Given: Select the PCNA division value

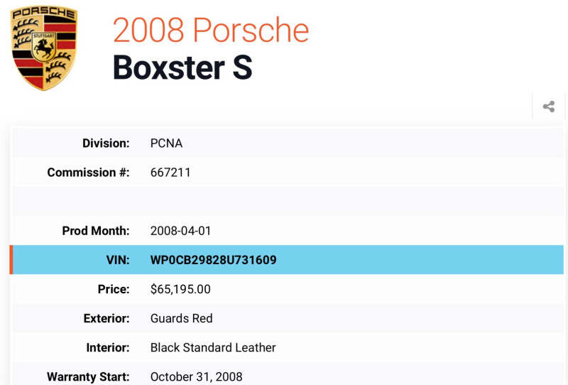Looking at the screenshot, I should click(166, 143).
